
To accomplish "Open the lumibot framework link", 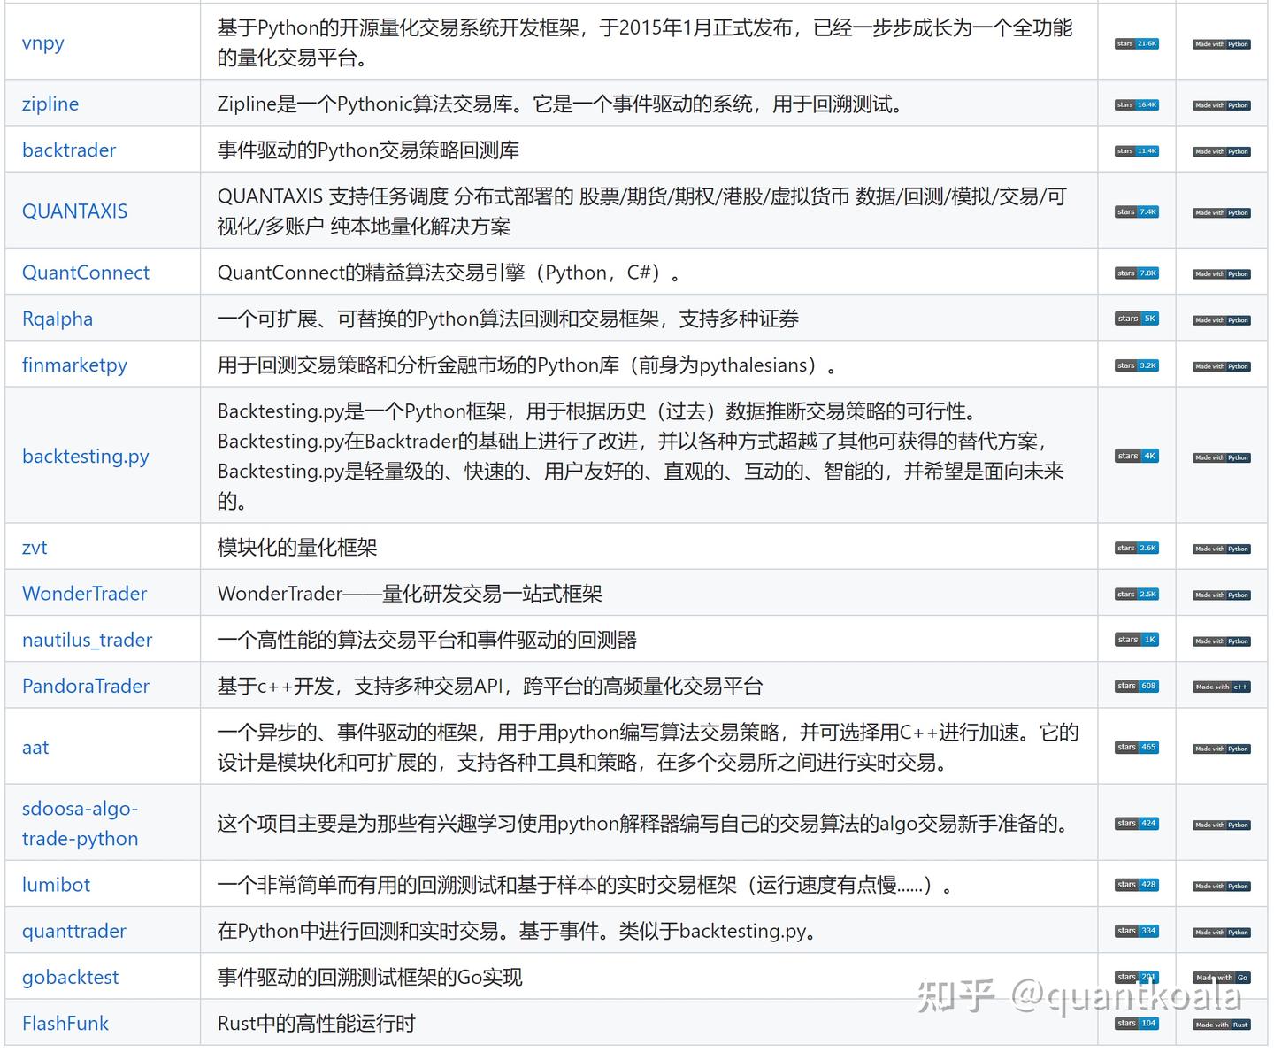I will [56, 884].
